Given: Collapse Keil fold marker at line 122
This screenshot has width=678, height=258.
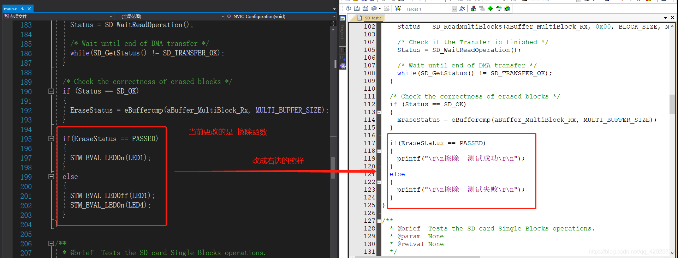Looking at the screenshot, I should pos(379,182).
